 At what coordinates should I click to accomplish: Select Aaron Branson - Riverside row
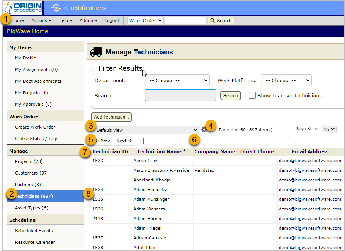pos(161,170)
